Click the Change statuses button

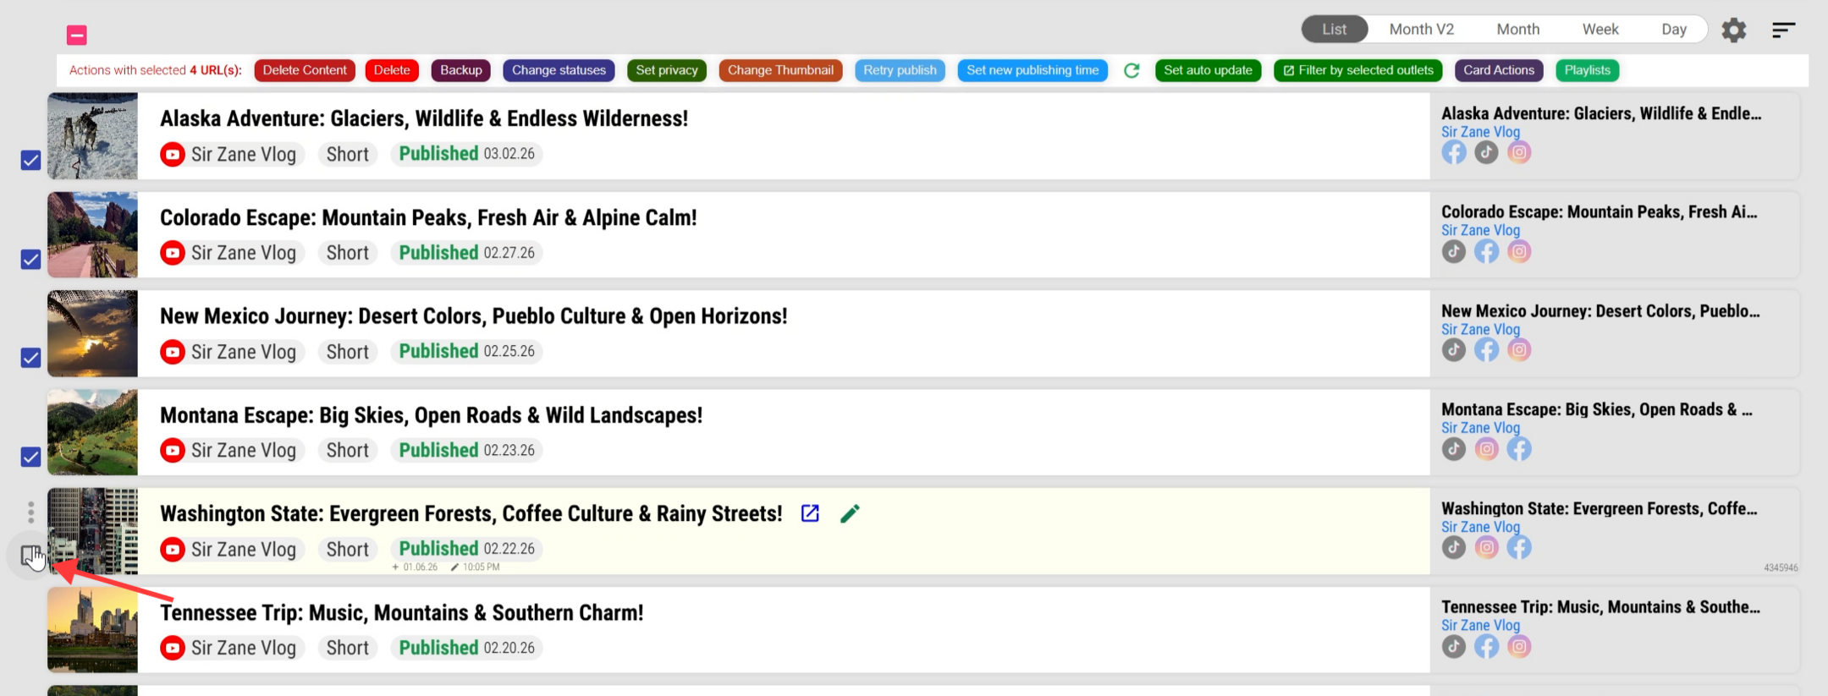tap(559, 70)
